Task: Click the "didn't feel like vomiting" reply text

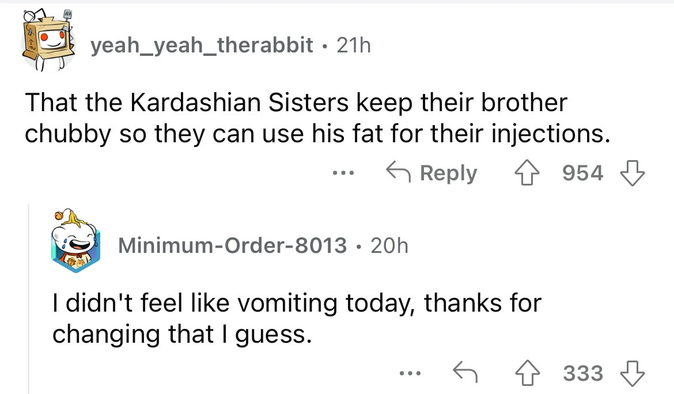Action: [x=297, y=318]
